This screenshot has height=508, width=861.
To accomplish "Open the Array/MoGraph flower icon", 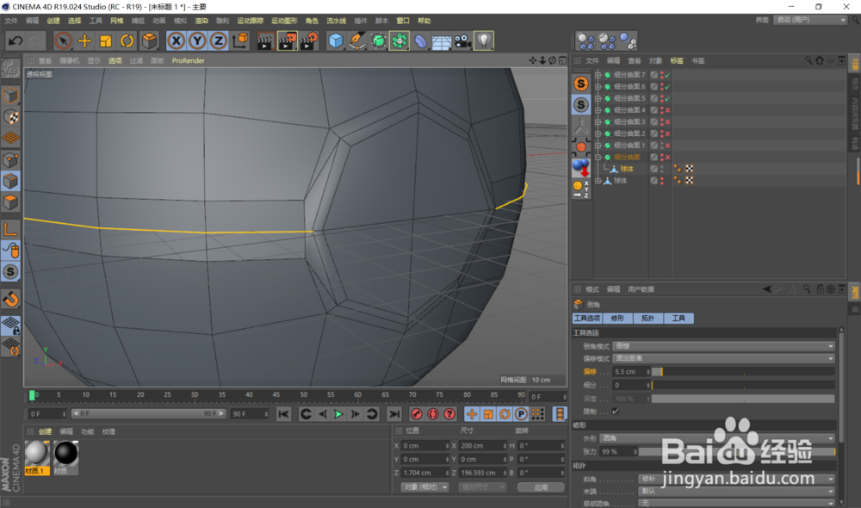I will click(x=400, y=40).
